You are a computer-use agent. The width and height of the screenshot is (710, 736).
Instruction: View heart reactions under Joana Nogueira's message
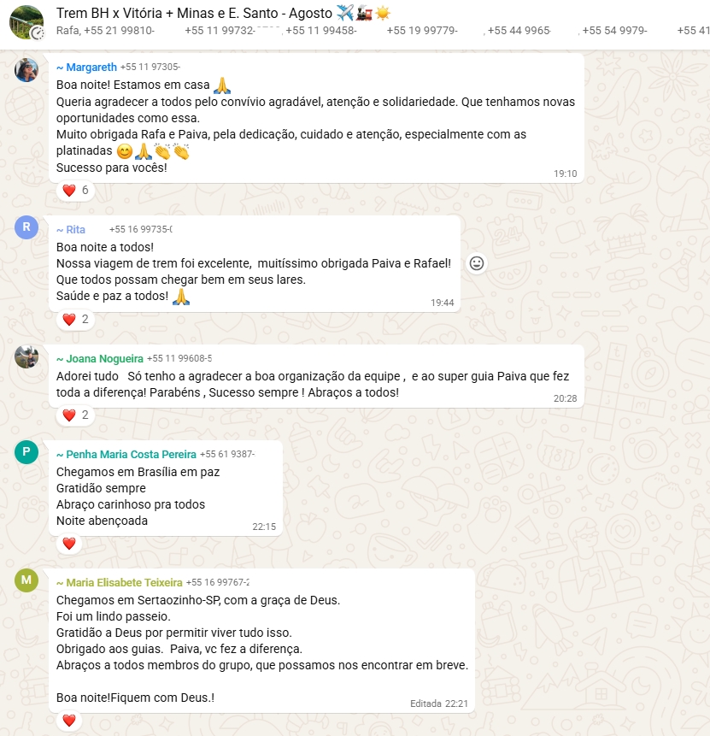(x=75, y=415)
